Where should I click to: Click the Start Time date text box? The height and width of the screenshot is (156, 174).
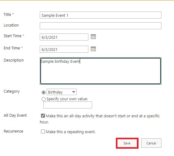coord(64,37)
